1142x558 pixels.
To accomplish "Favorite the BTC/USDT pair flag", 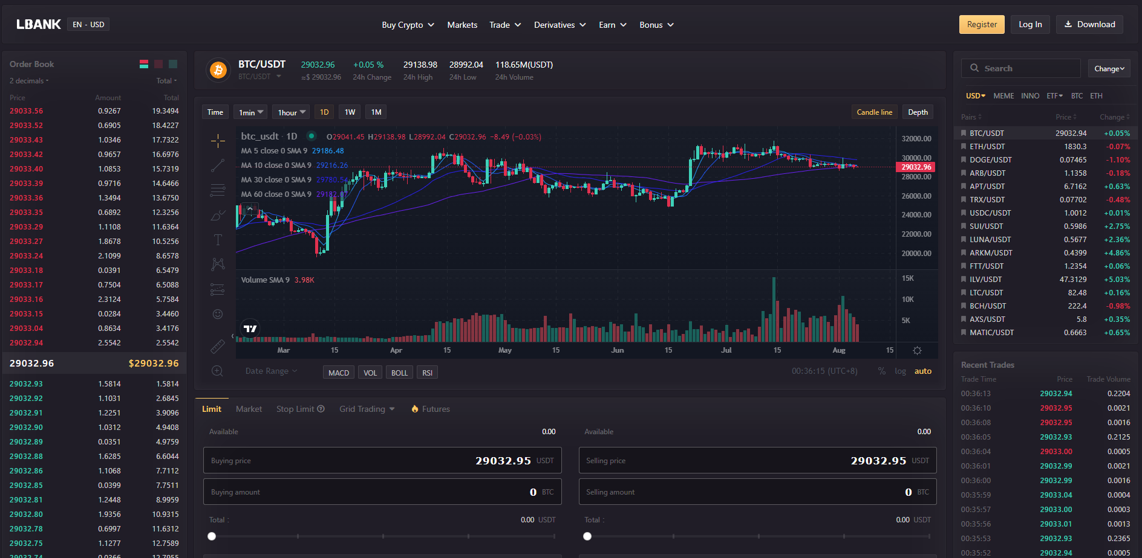I will pyautogui.click(x=964, y=133).
